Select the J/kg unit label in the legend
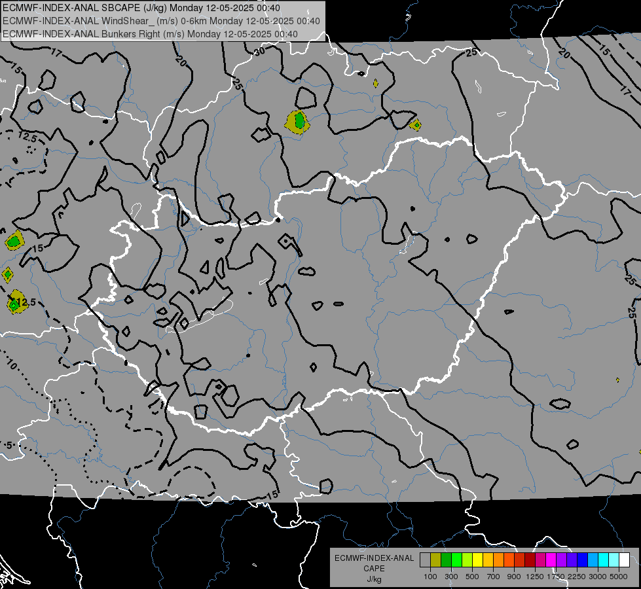Screen dimensions: 641x589 point(374,579)
